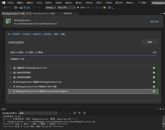Click the 完成 button
The image size is (165, 130).
[150, 42]
